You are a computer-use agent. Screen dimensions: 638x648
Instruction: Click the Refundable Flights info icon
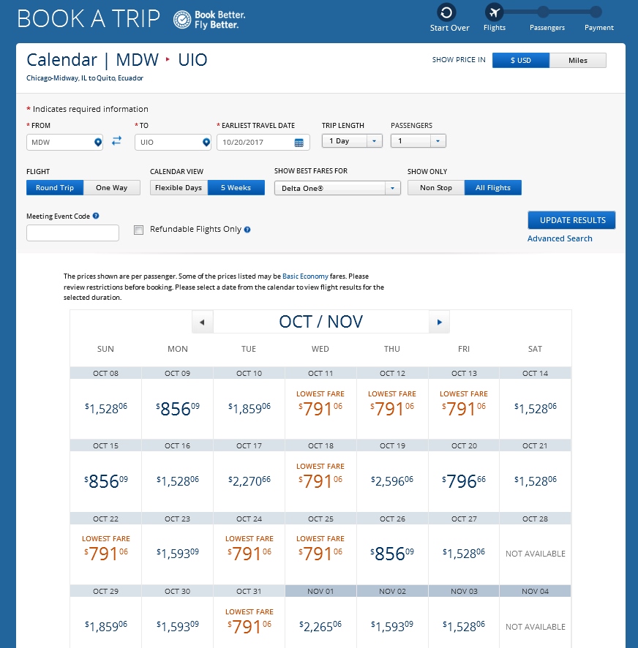[247, 230]
